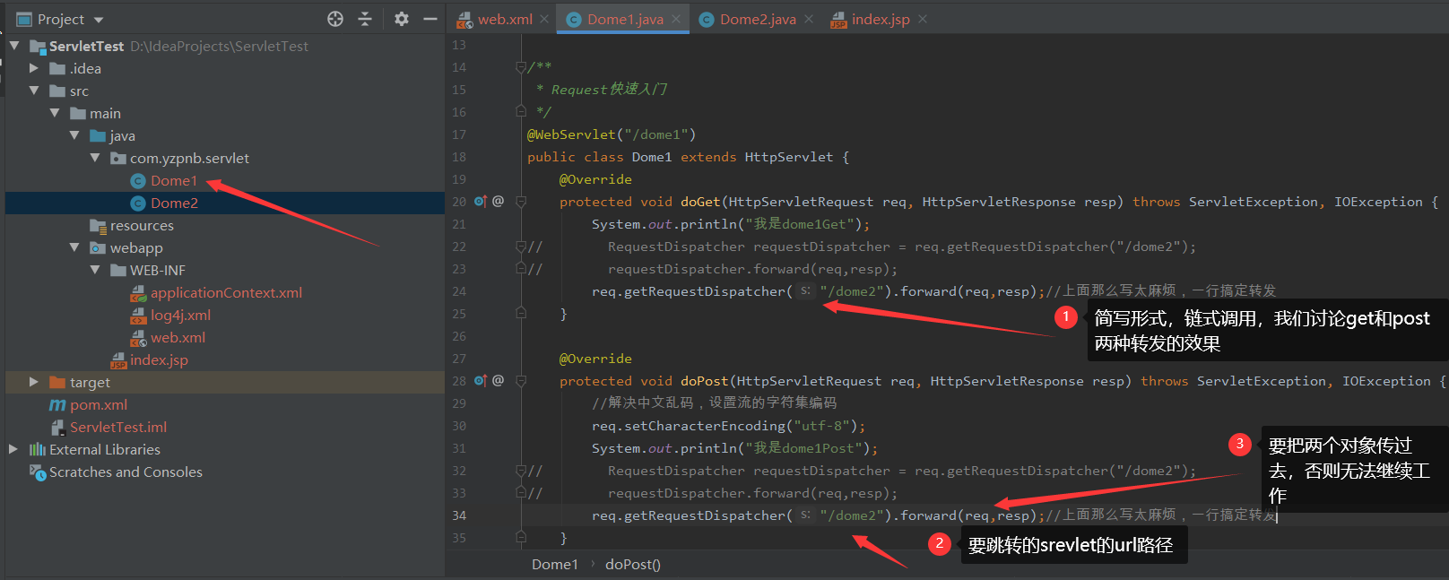Click the @ gutter marker on line 28
This screenshot has height=580, width=1449.
[498, 381]
